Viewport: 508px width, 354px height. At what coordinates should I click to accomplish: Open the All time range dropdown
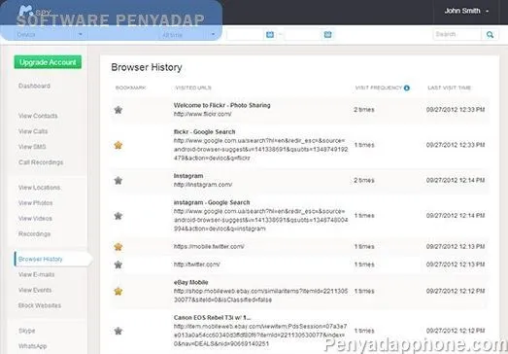(187, 34)
